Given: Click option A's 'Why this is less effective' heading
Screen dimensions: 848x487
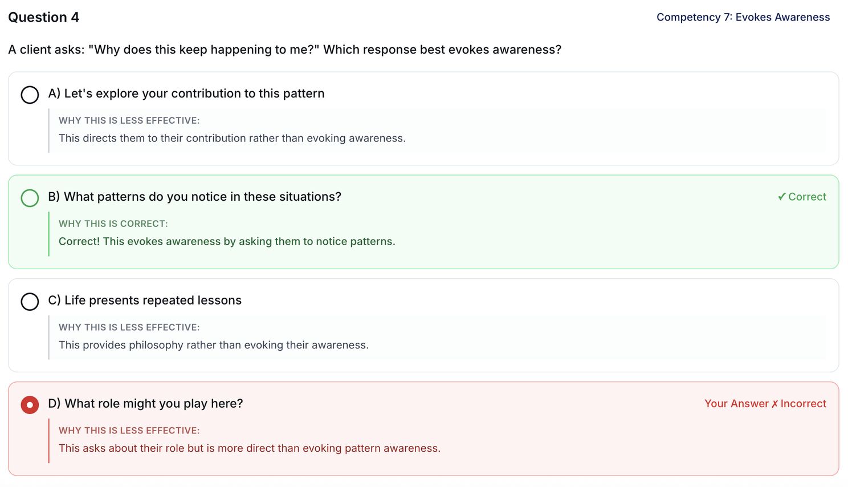Looking at the screenshot, I should pyautogui.click(x=129, y=120).
